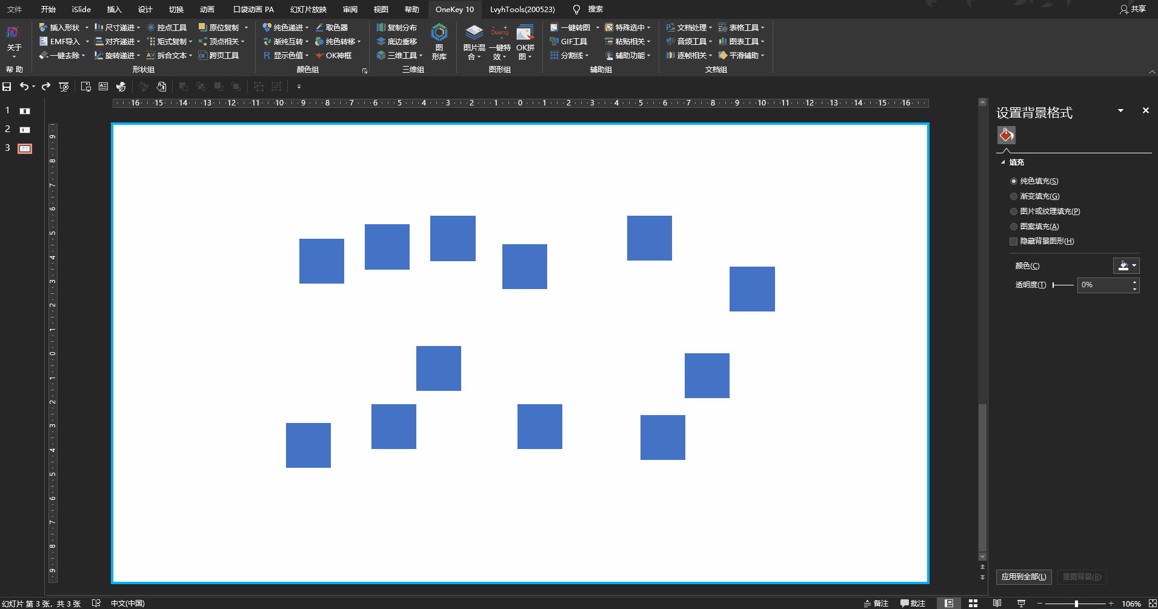Click 应用到全部 button
Image resolution: width=1158 pixels, height=609 pixels.
click(x=1023, y=576)
